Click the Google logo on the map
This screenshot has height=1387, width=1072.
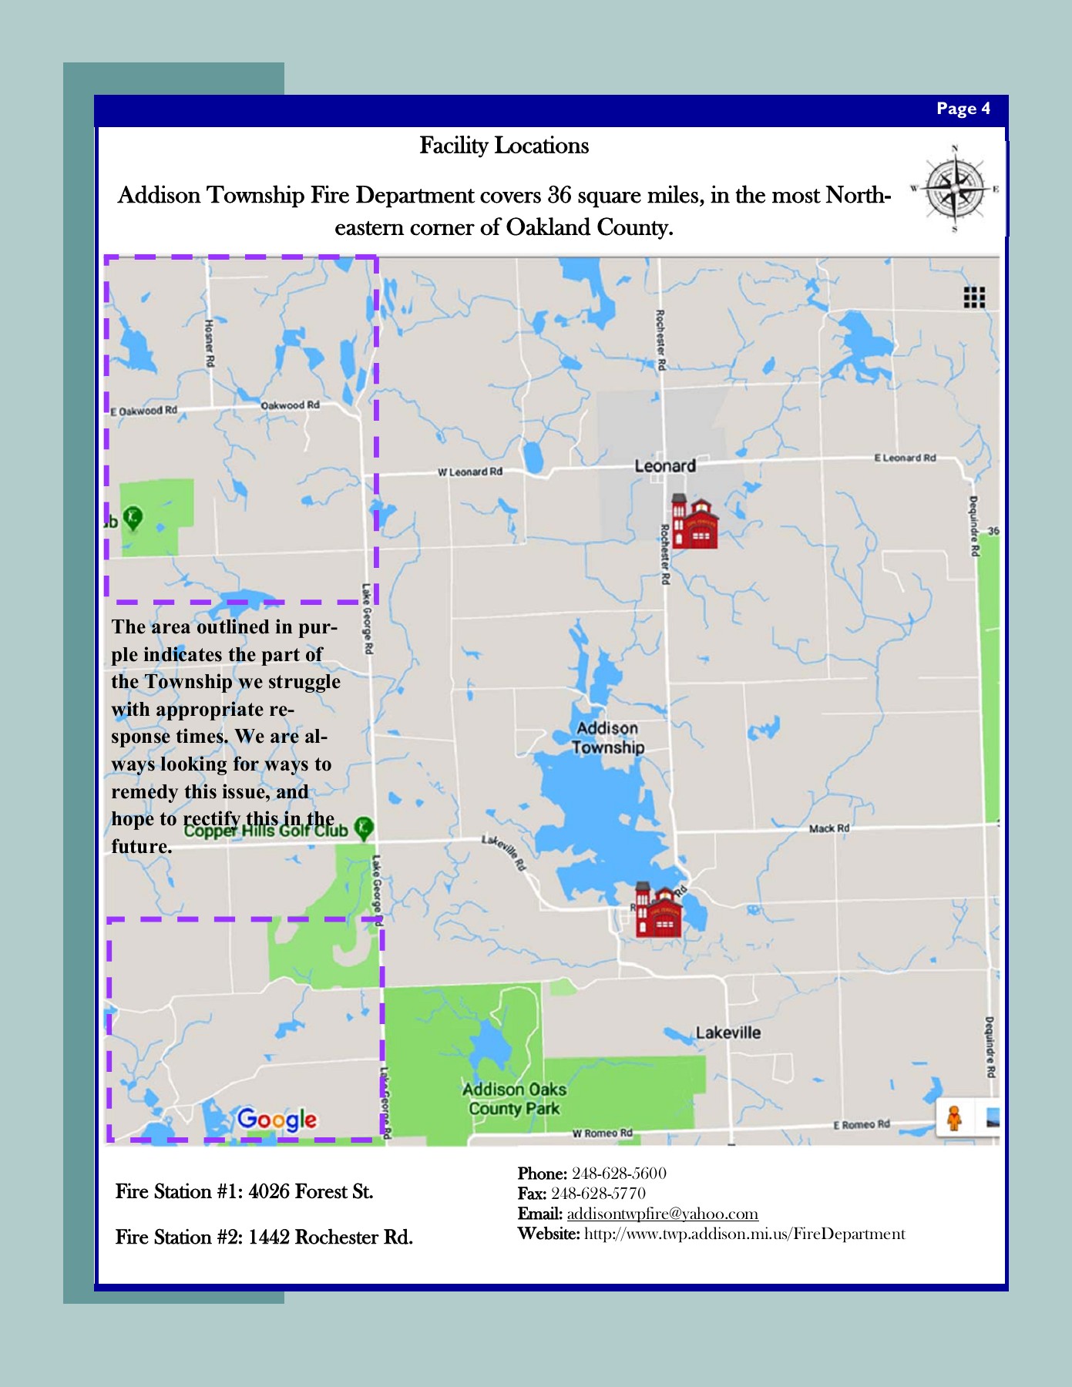(x=277, y=1120)
